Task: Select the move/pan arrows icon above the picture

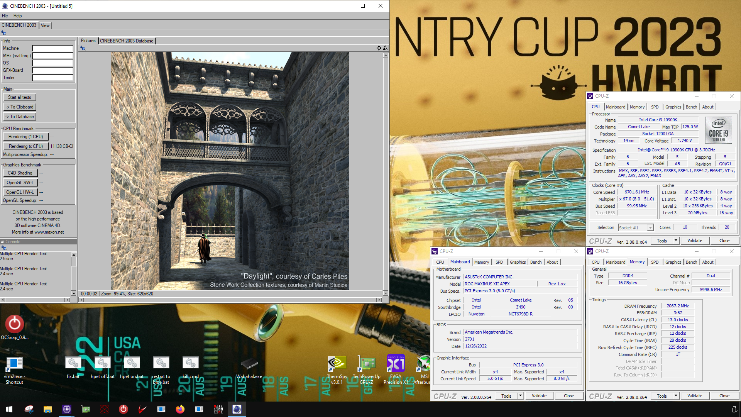Action: [x=379, y=48]
